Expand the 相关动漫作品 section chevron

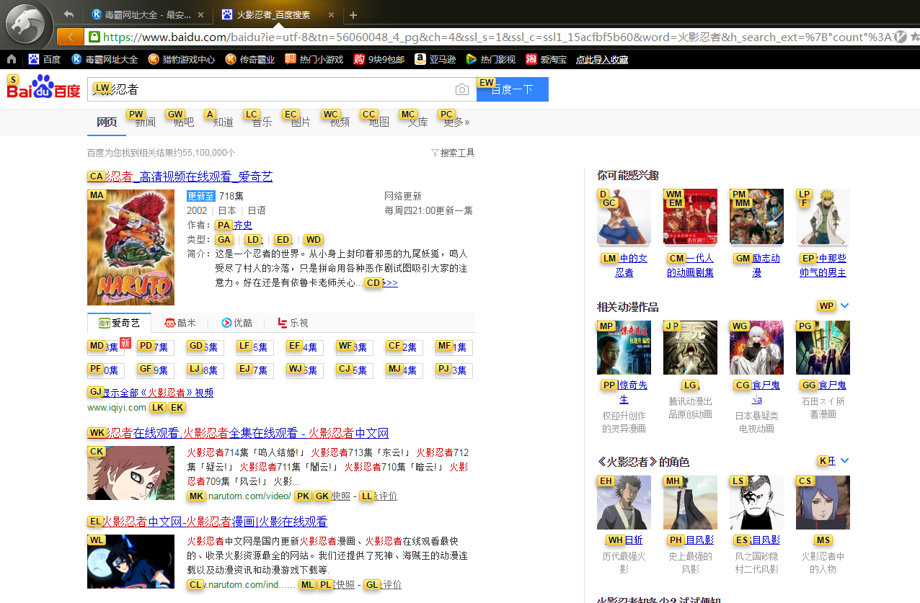(x=845, y=306)
